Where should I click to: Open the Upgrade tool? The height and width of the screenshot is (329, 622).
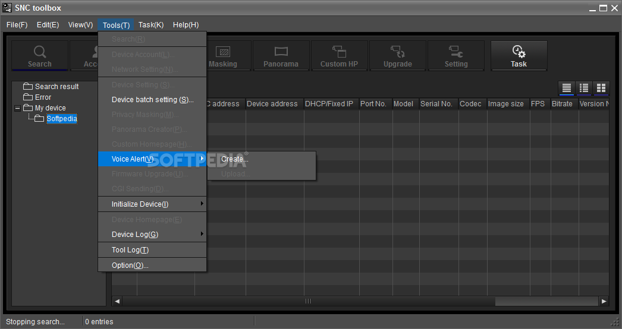click(397, 55)
